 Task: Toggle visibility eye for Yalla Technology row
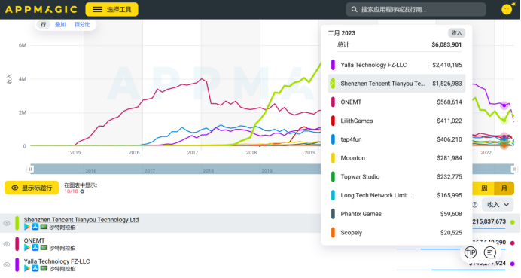coord(7,265)
